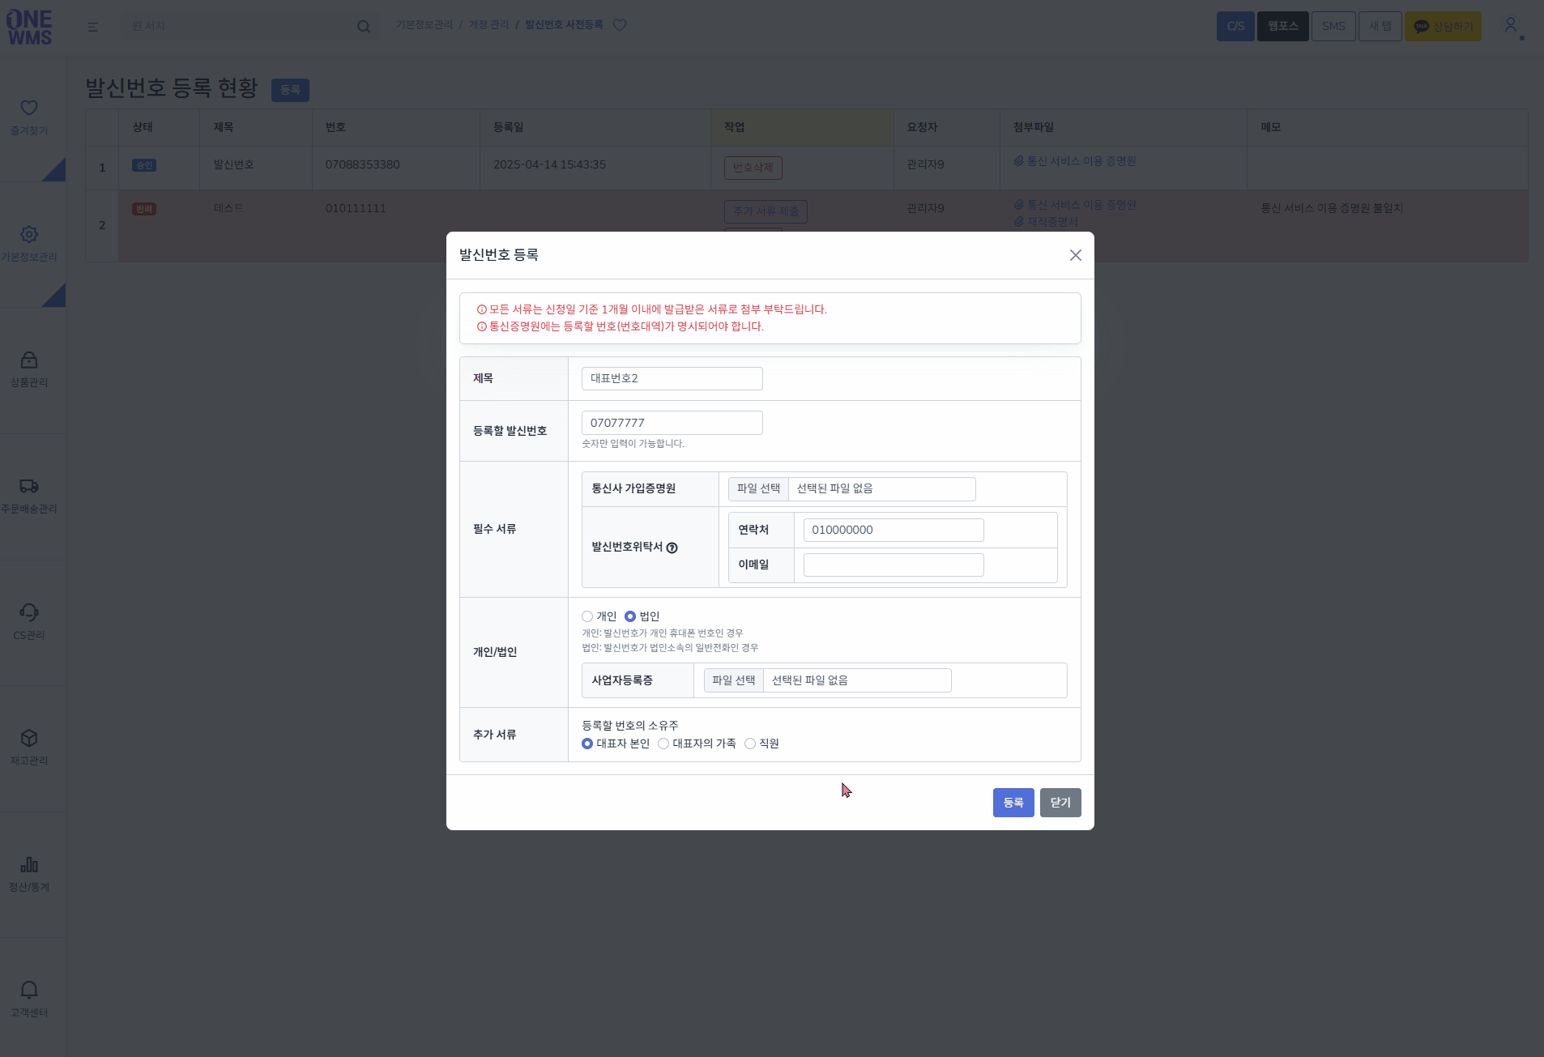
Task: Open 재고관리 in the sidebar
Action: 29,748
